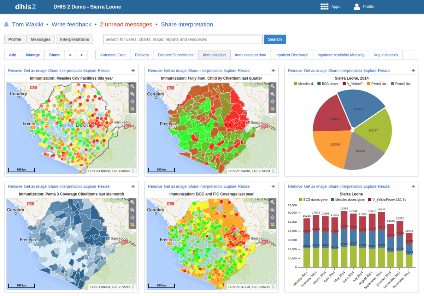Open legend icon on Fully Imm. Child map
424x296 pixels.
[x=272, y=109]
